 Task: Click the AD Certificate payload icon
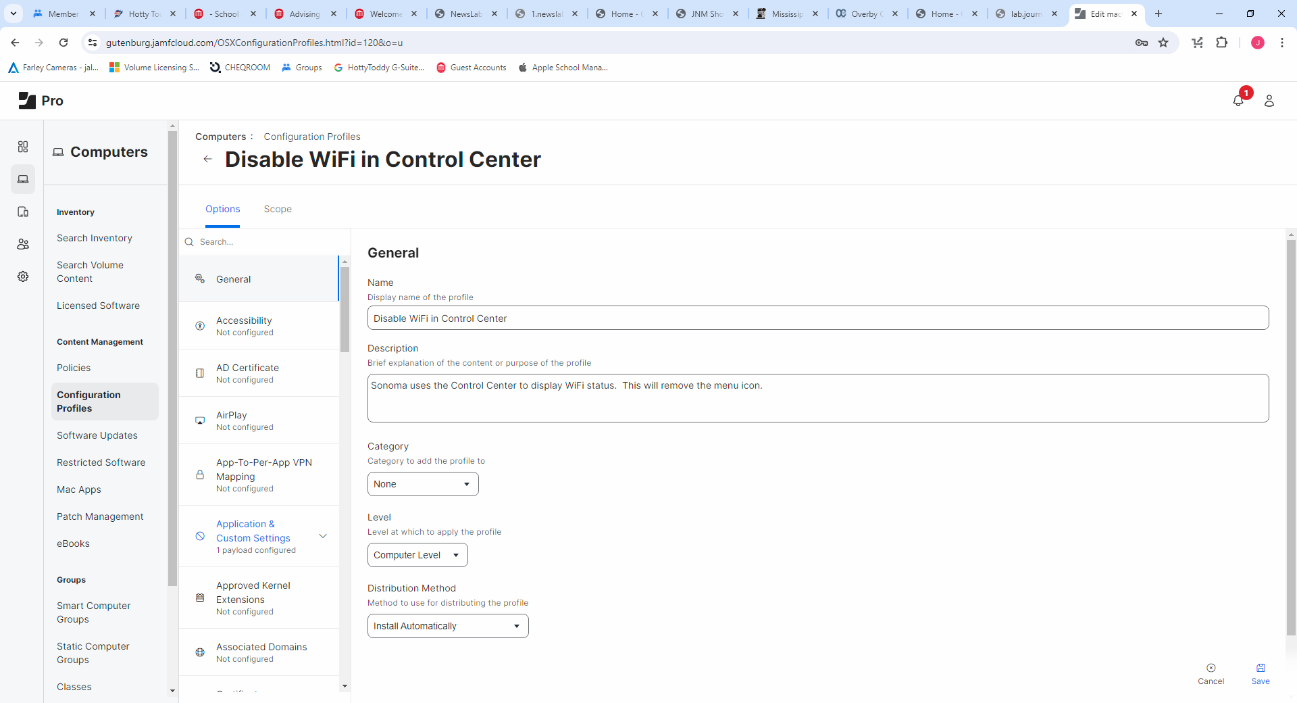point(200,373)
